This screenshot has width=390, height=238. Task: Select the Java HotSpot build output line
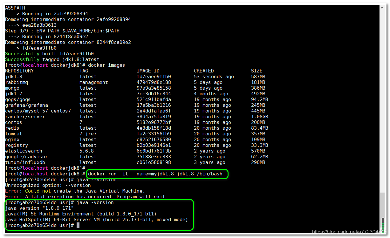tap(95, 220)
